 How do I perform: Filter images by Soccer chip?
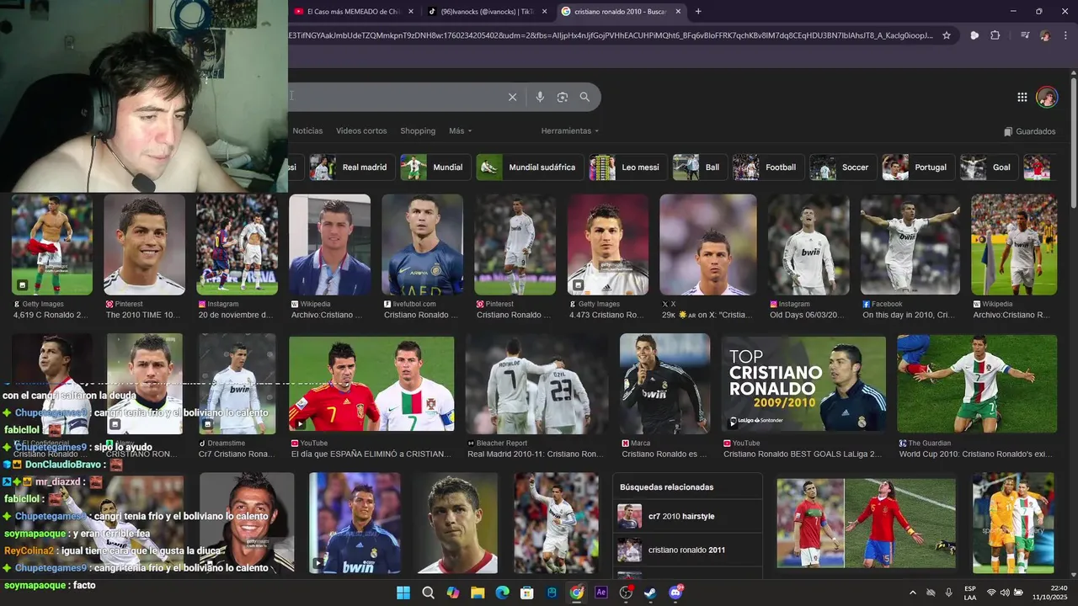842,167
